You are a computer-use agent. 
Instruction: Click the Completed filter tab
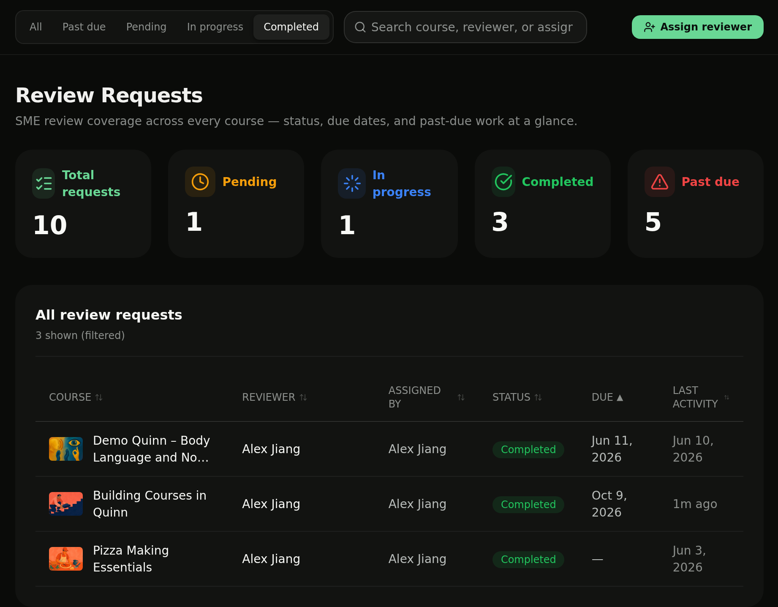pyautogui.click(x=291, y=27)
